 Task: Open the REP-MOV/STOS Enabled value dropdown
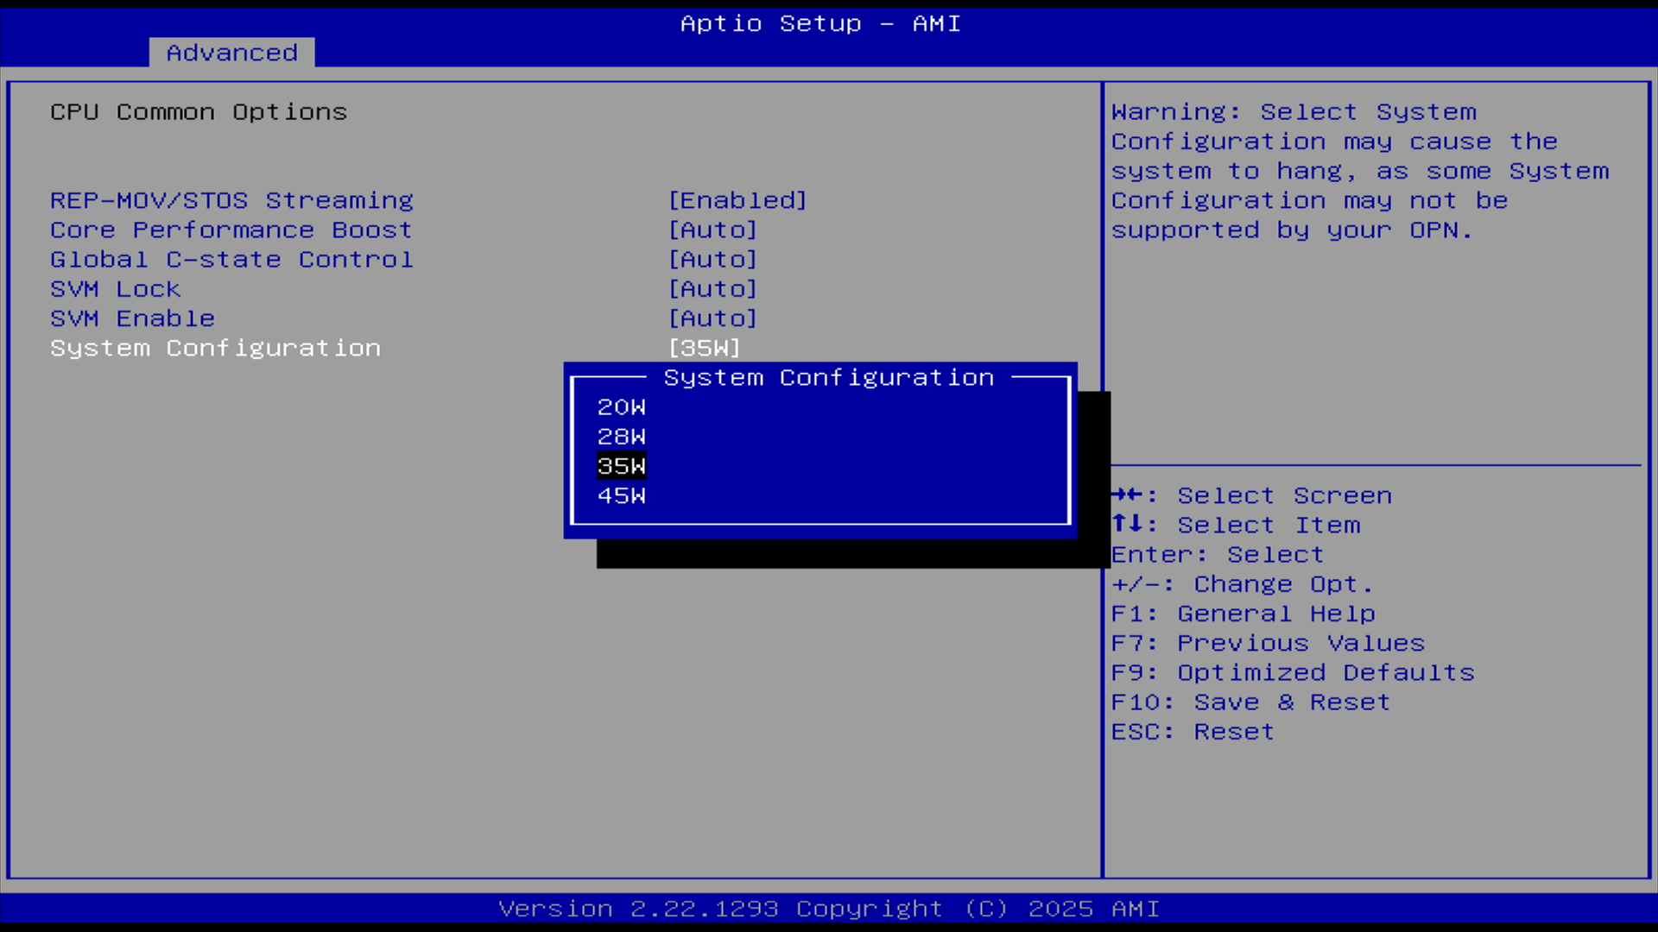737,200
